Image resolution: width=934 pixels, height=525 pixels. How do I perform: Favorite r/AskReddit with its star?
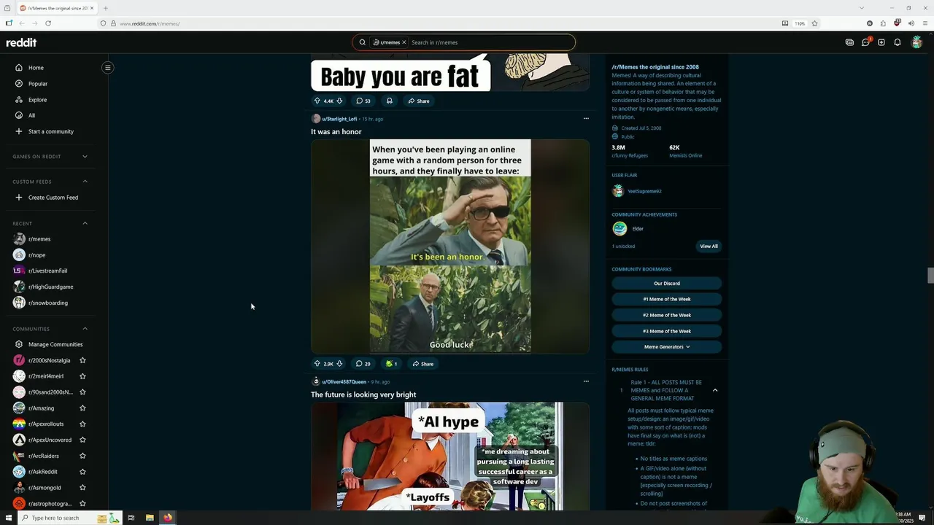point(82,472)
